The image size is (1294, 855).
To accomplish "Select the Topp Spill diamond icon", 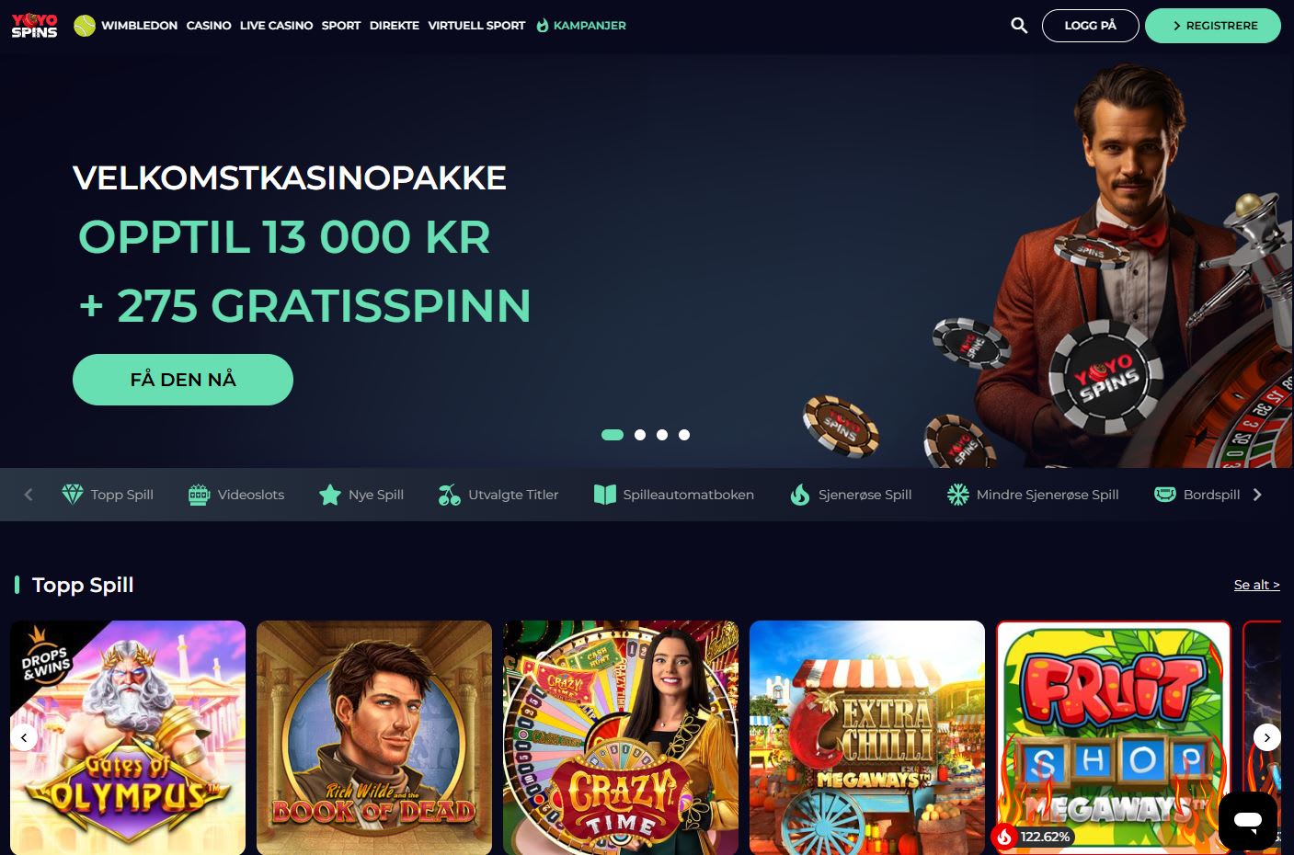I will [x=72, y=495].
